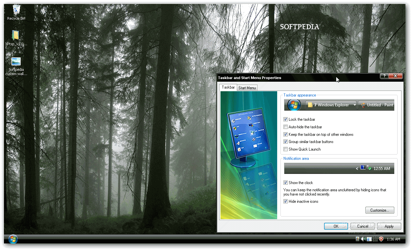Switch to the Start Menu tab
This screenshot has width=412, height=250.
(x=247, y=88)
